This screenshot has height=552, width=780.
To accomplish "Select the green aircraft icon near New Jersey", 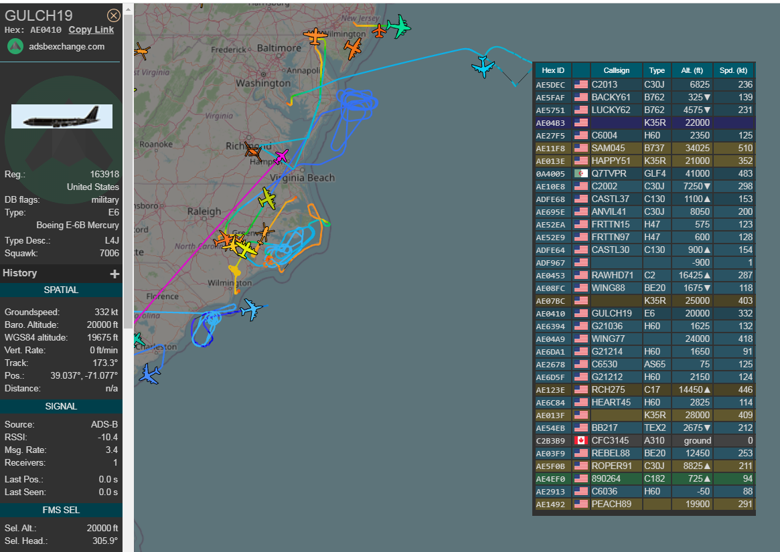I will (399, 26).
